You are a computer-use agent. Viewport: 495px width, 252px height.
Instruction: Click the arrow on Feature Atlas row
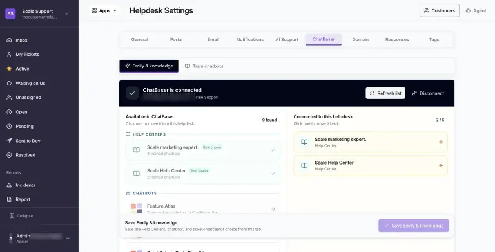click(273, 209)
